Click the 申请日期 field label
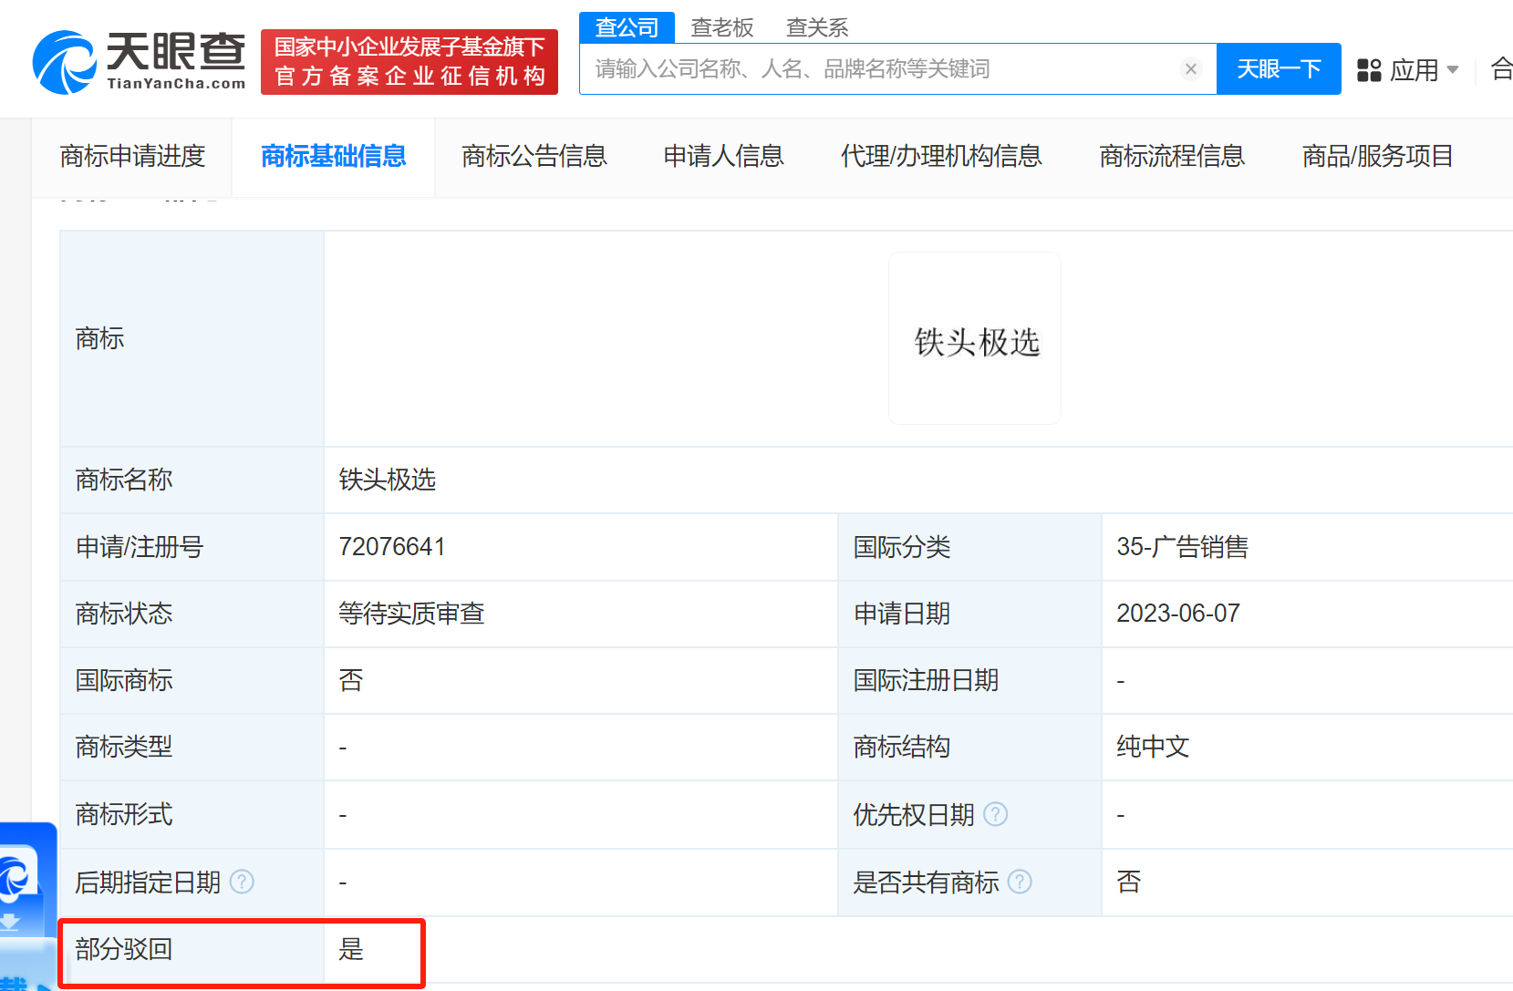The width and height of the screenshot is (1513, 991). coord(902,614)
